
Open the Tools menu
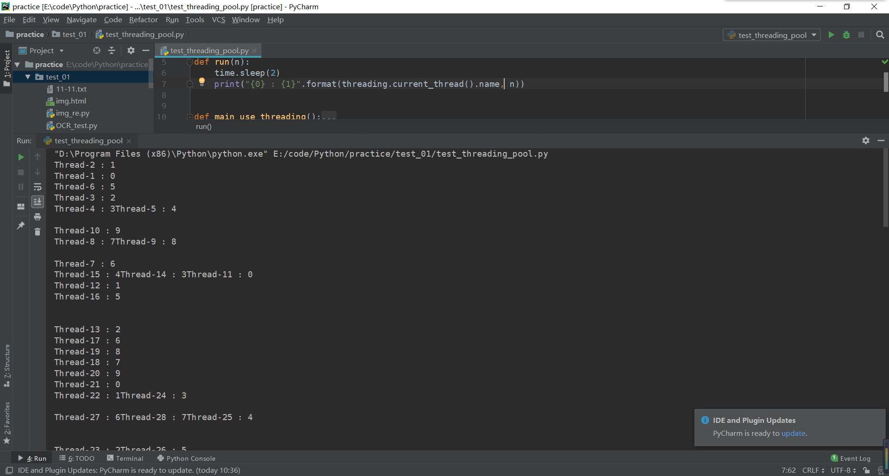[x=195, y=20]
